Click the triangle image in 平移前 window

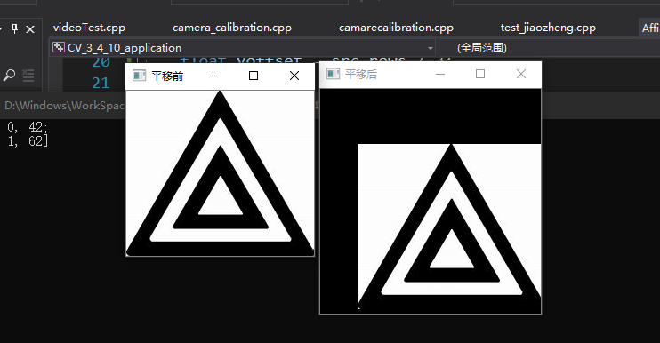pos(220,172)
